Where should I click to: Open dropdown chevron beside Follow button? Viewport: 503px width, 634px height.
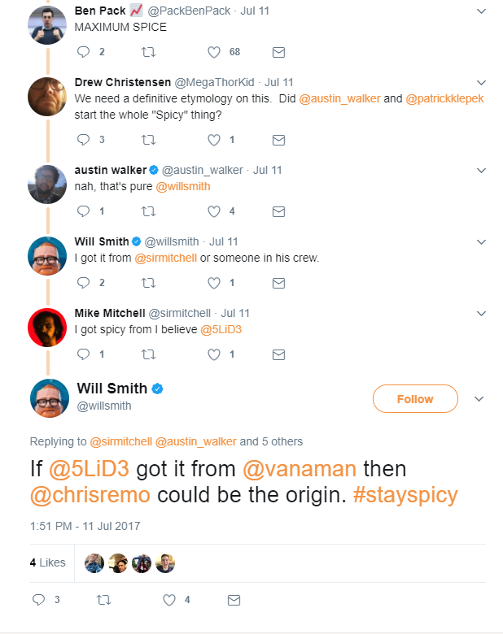pyautogui.click(x=479, y=399)
